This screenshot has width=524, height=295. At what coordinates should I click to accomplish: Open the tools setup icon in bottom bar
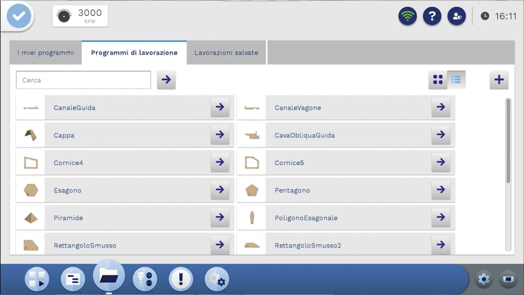pyautogui.click(x=145, y=279)
